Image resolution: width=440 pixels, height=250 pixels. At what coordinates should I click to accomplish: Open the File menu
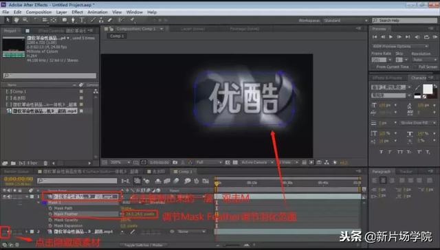point(5,12)
